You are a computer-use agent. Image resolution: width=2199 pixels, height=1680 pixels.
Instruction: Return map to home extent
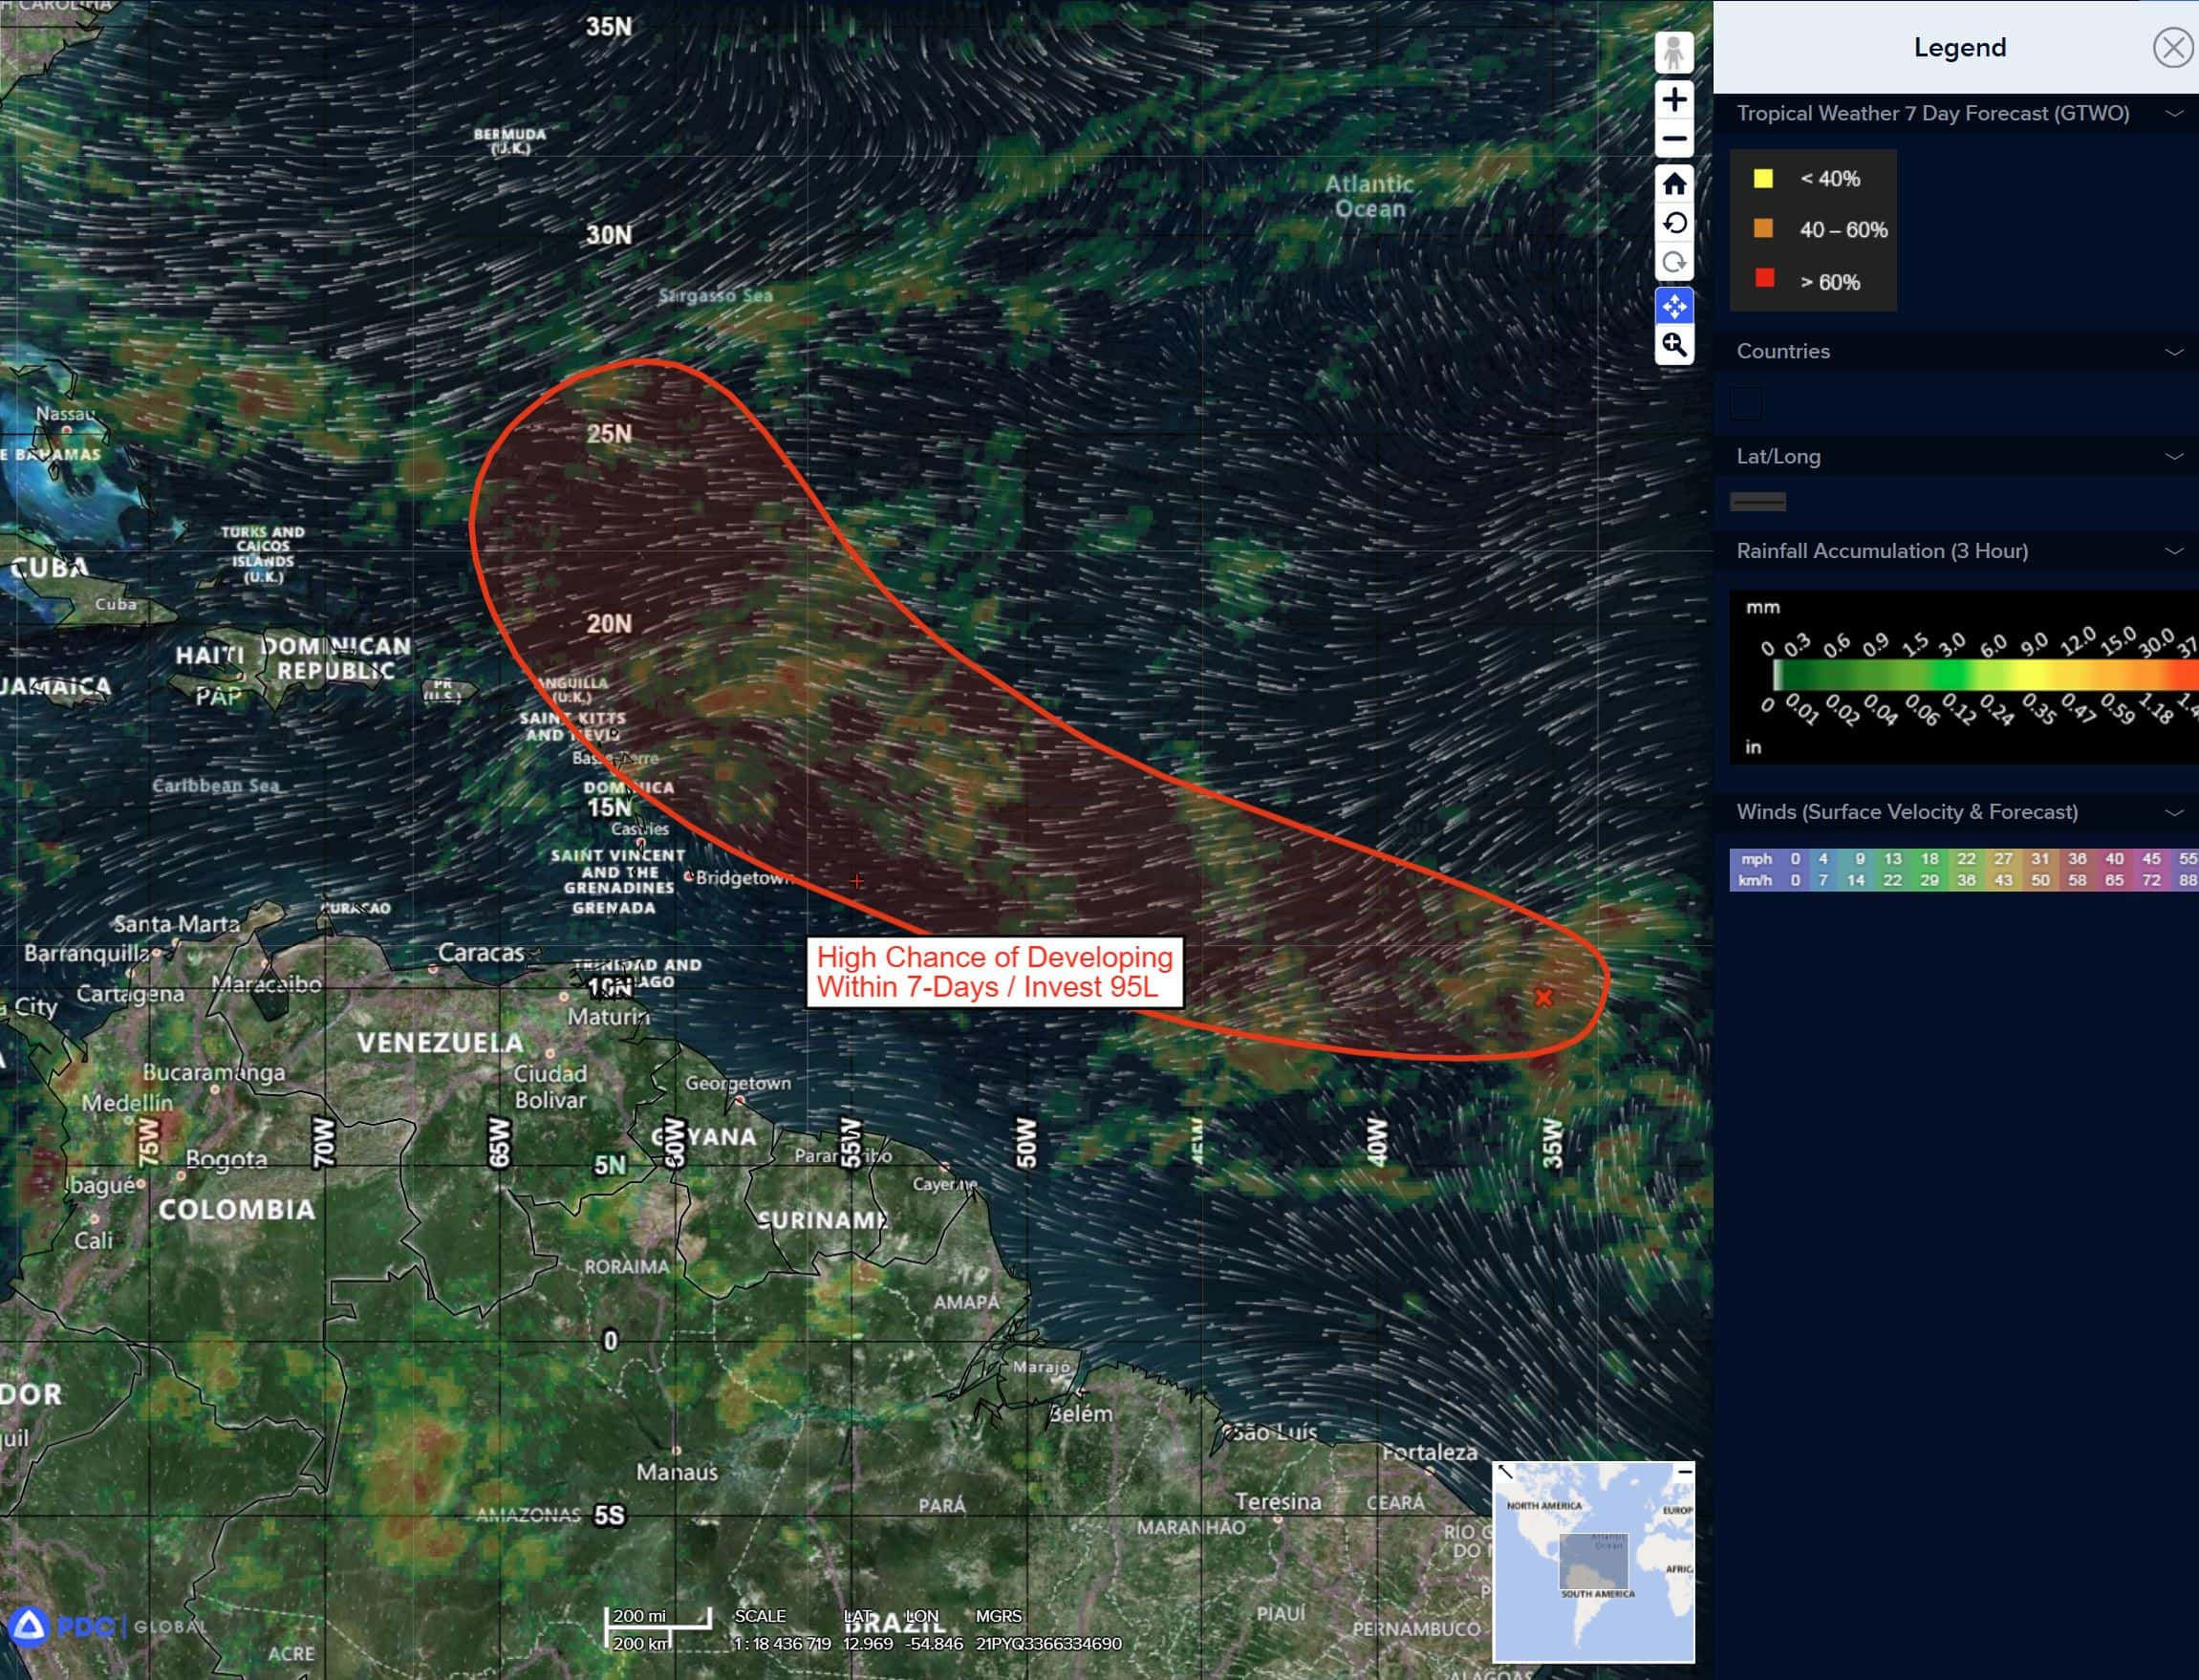tap(1674, 183)
